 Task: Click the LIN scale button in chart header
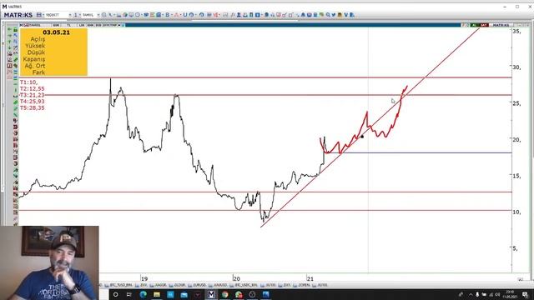82,25
